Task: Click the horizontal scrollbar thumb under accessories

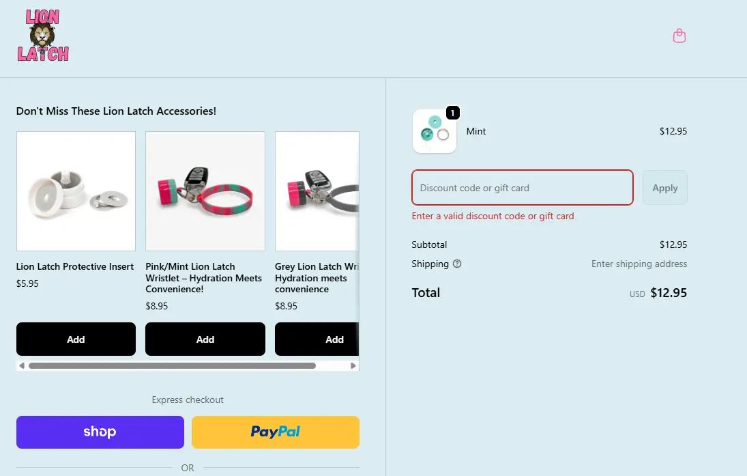Action: (172, 366)
